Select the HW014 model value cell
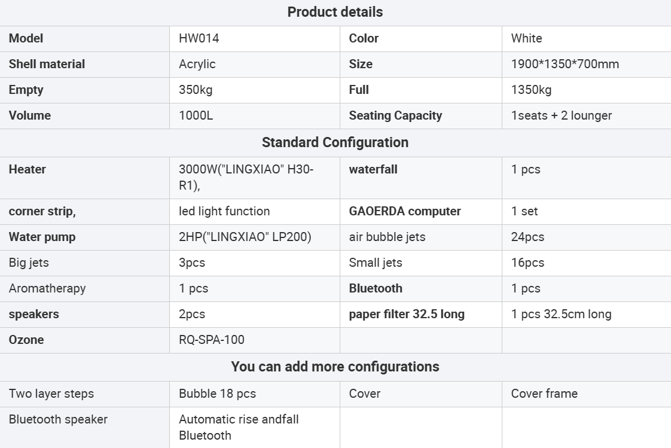Viewport: 671px width, 448px height. pos(199,38)
